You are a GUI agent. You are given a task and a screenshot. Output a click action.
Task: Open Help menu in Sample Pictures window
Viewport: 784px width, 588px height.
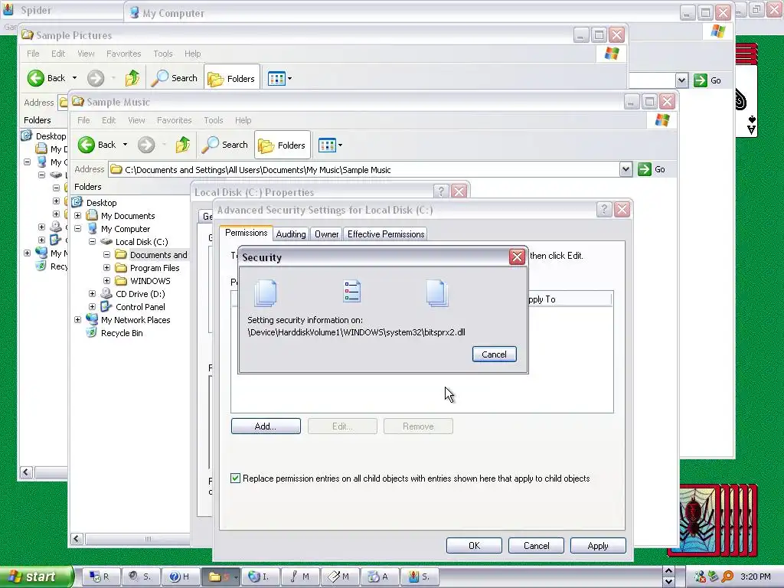[192, 54]
